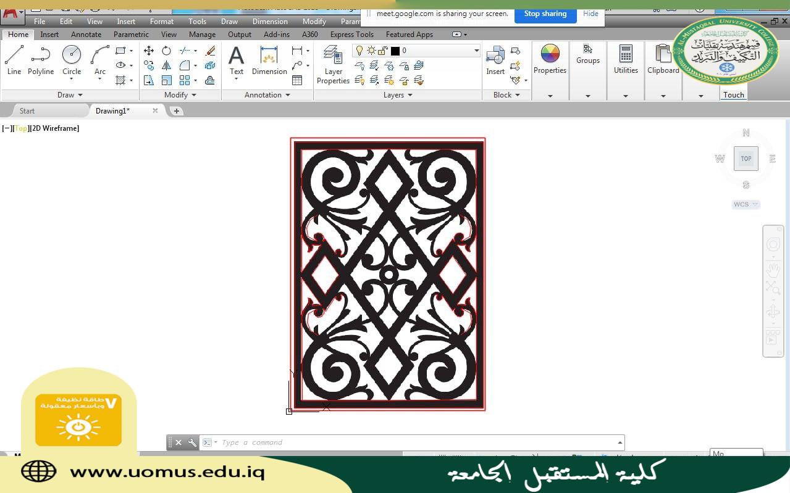Screen dimensions: 790x493
Task: Click the black layer color swatch
Action: coord(396,50)
